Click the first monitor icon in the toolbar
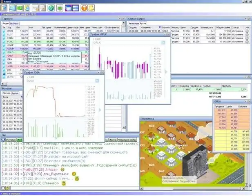 pyautogui.click(x=4, y=8)
